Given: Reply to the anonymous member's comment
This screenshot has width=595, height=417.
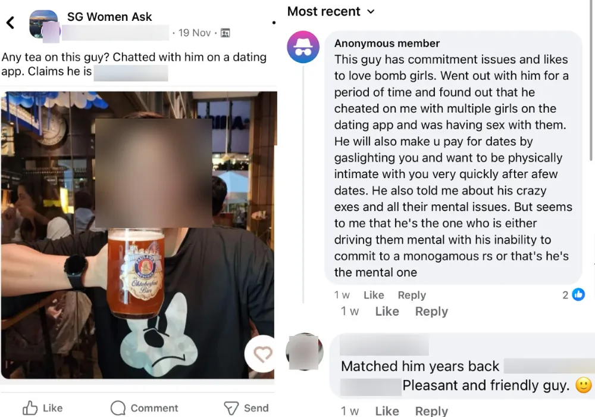Looking at the screenshot, I should coord(412,295).
